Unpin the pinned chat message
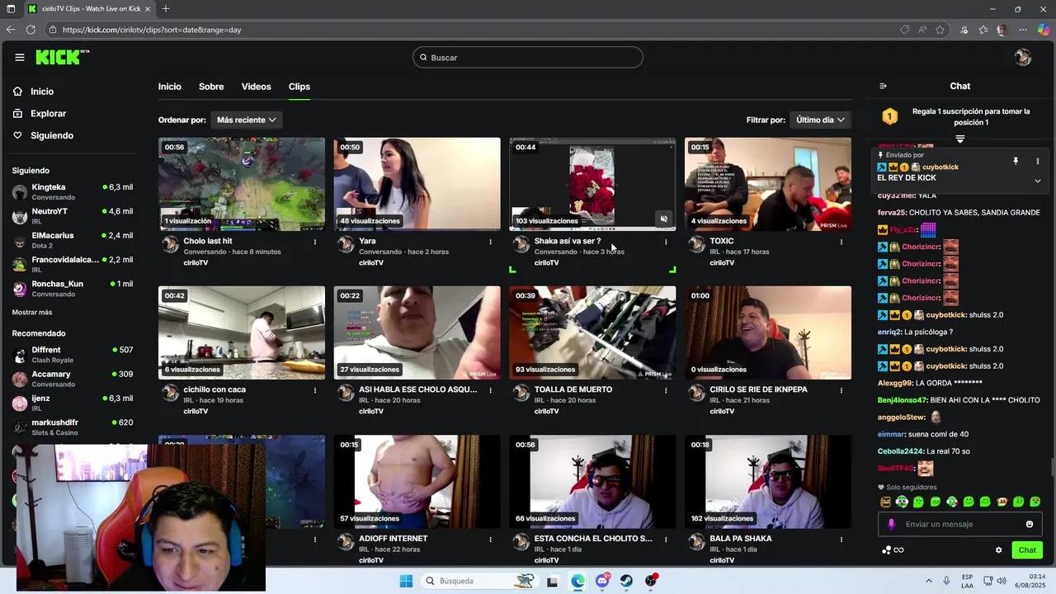Viewport: 1056px width, 594px height. click(1016, 161)
